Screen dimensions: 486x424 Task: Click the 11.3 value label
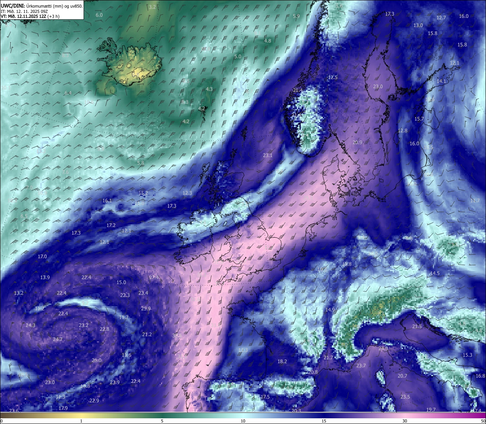point(60,397)
